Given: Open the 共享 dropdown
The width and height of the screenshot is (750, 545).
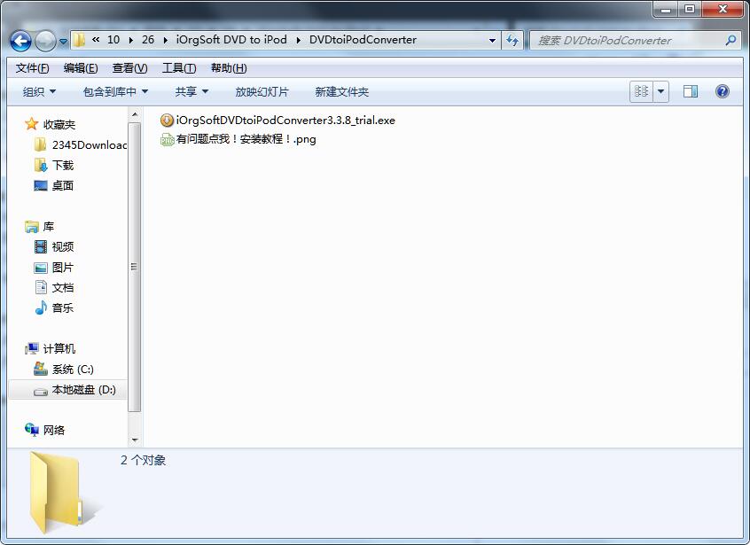Looking at the screenshot, I should point(191,91).
